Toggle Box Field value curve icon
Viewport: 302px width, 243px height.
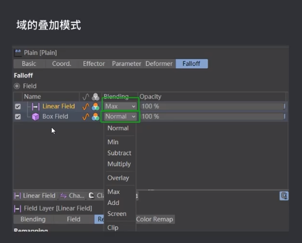coord(86,117)
